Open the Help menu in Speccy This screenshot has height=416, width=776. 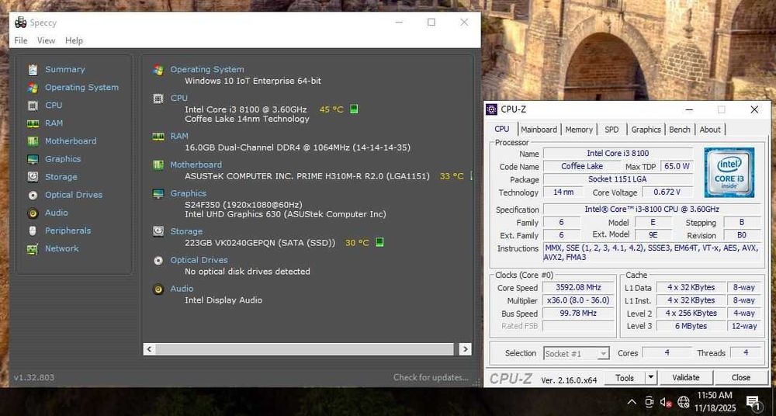point(74,40)
